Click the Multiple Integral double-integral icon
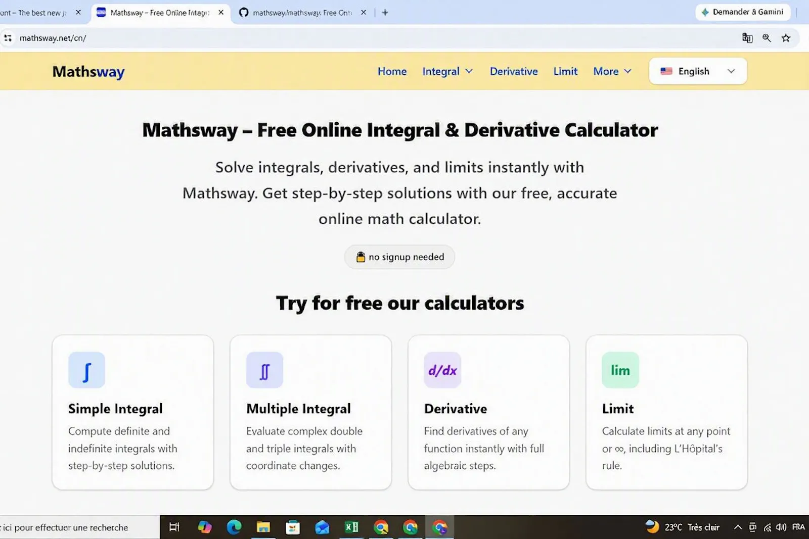The width and height of the screenshot is (809, 539). coord(264,370)
